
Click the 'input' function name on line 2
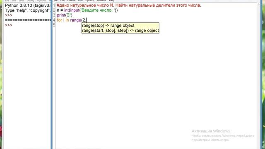[75, 10]
